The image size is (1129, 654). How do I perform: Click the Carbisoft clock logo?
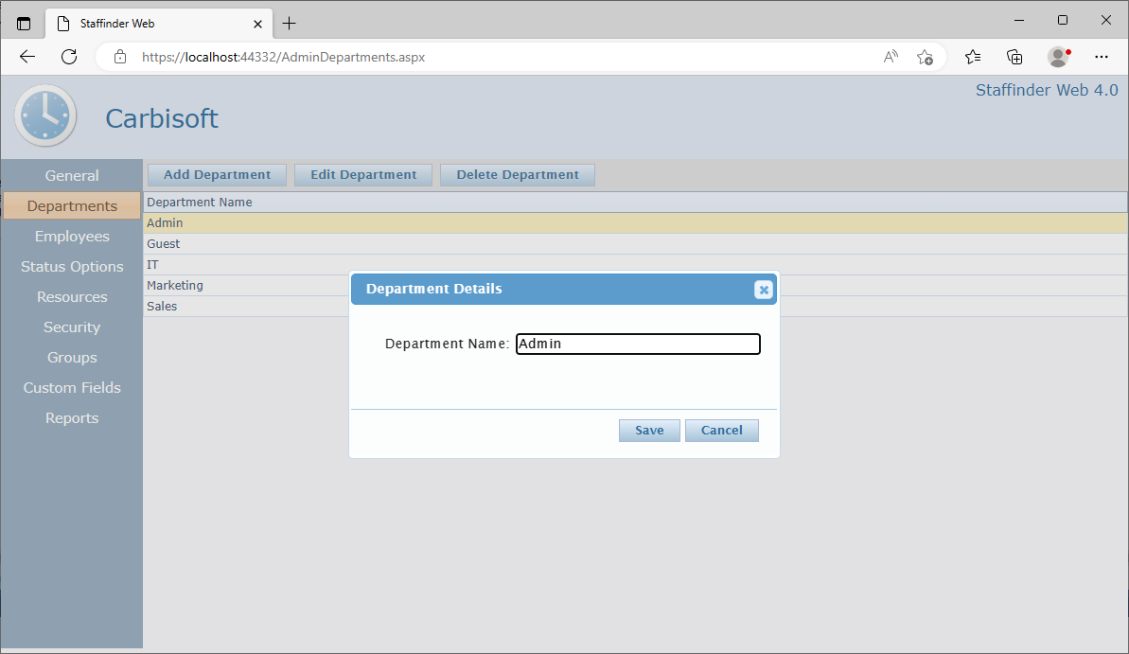pyautogui.click(x=45, y=115)
